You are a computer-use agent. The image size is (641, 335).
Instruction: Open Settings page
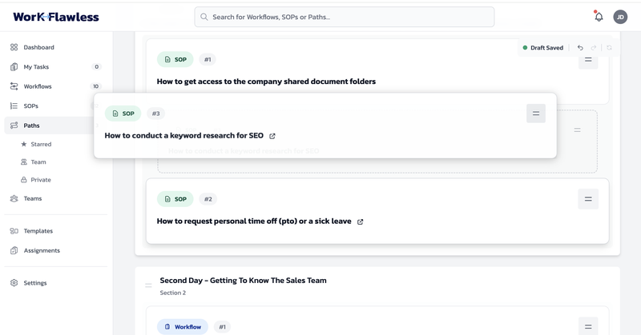point(35,283)
